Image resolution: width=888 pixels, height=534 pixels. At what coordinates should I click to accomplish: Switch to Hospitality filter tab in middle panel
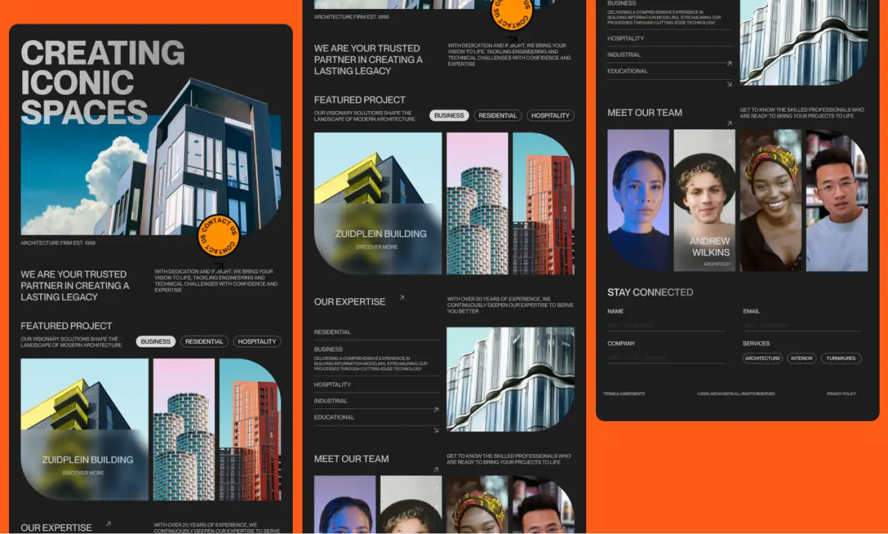[x=550, y=116]
